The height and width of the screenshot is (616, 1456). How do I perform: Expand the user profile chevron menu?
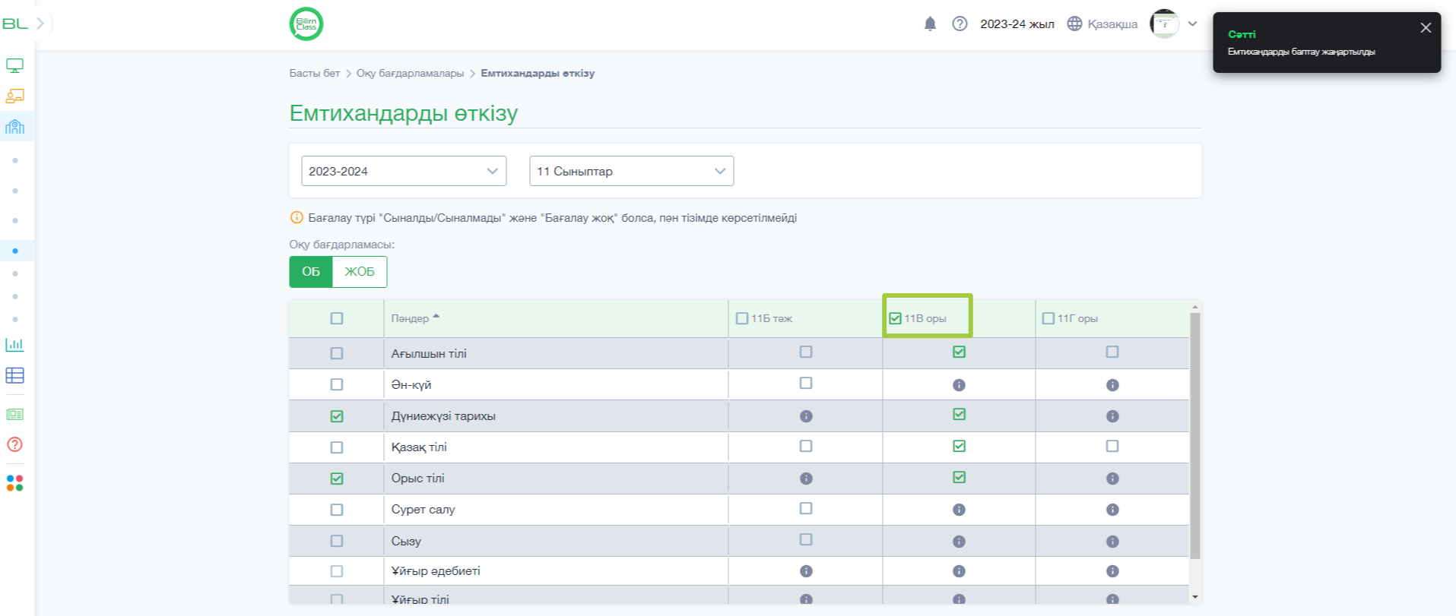click(x=1192, y=24)
